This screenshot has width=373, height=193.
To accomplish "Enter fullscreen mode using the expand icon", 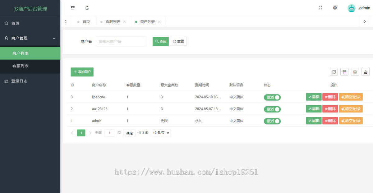I will tap(320, 8).
